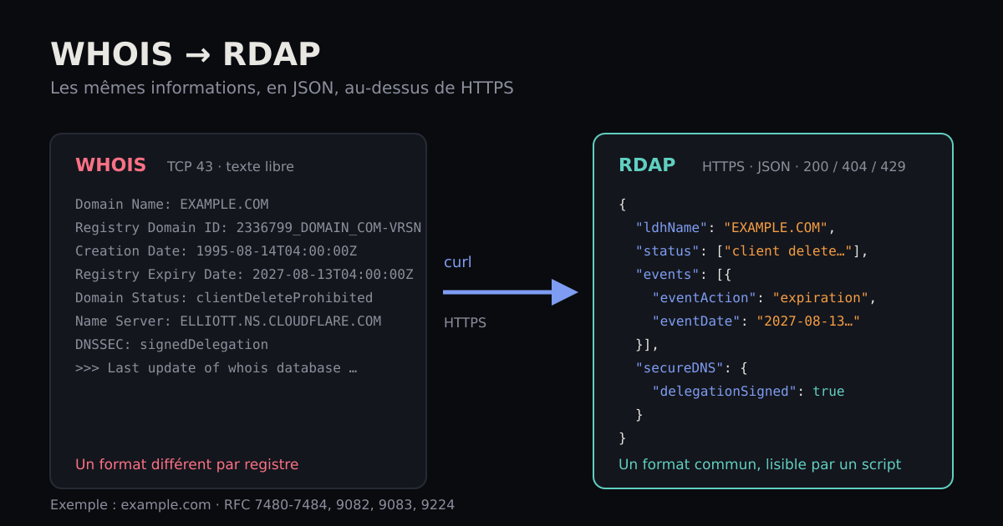
Task: Select 'Domain Status: clientDeleteProhibited' line
Action: [x=224, y=298]
